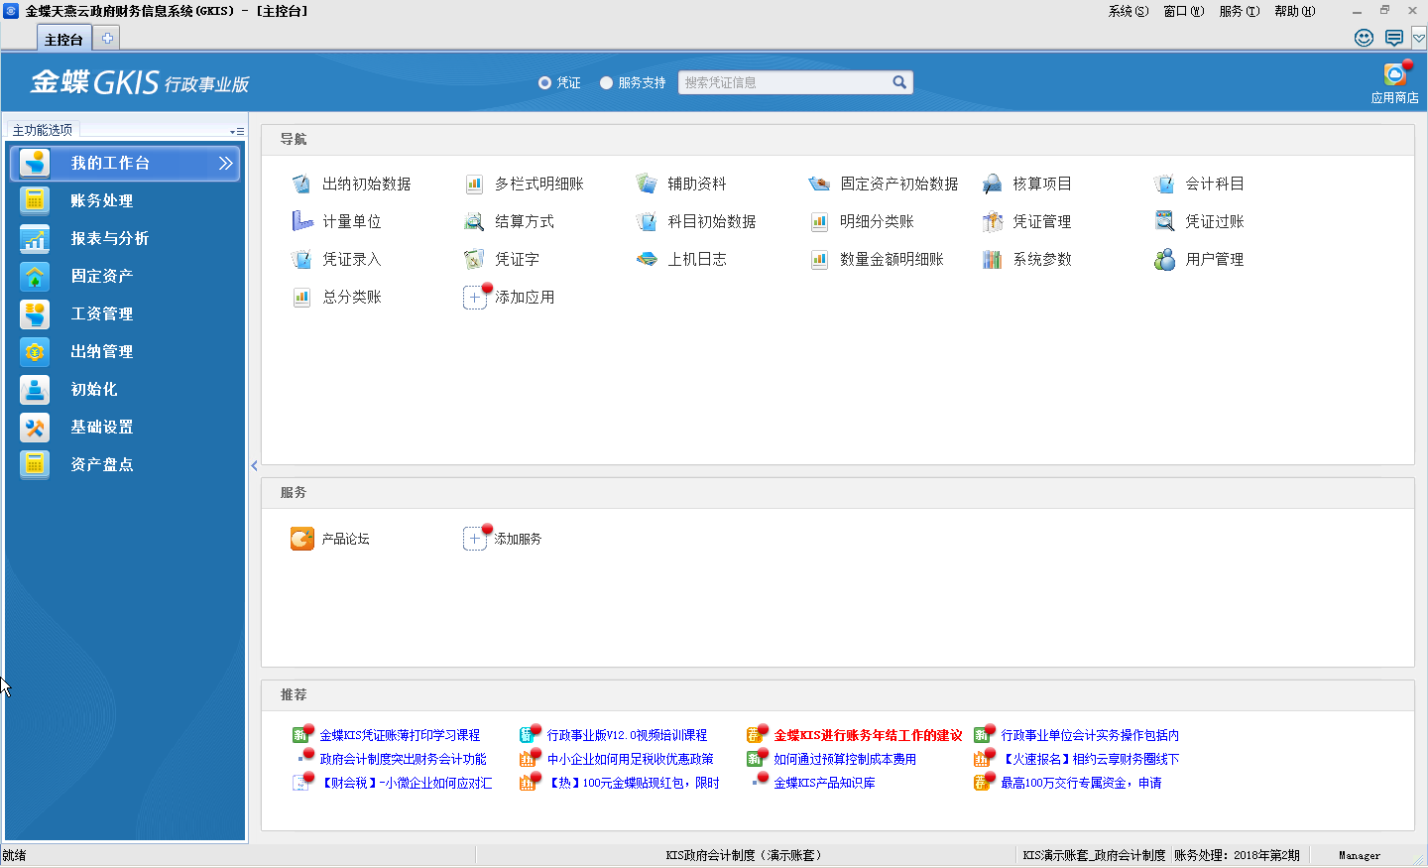Image resolution: width=1428 pixels, height=868 pixels.
Task: Open the 上机日志 icon
Action: coord(647,259)
